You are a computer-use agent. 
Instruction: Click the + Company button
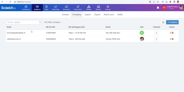coord(172,22)
